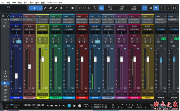Click the round record button in transport
180x111 pixels.
pos(80,106)
